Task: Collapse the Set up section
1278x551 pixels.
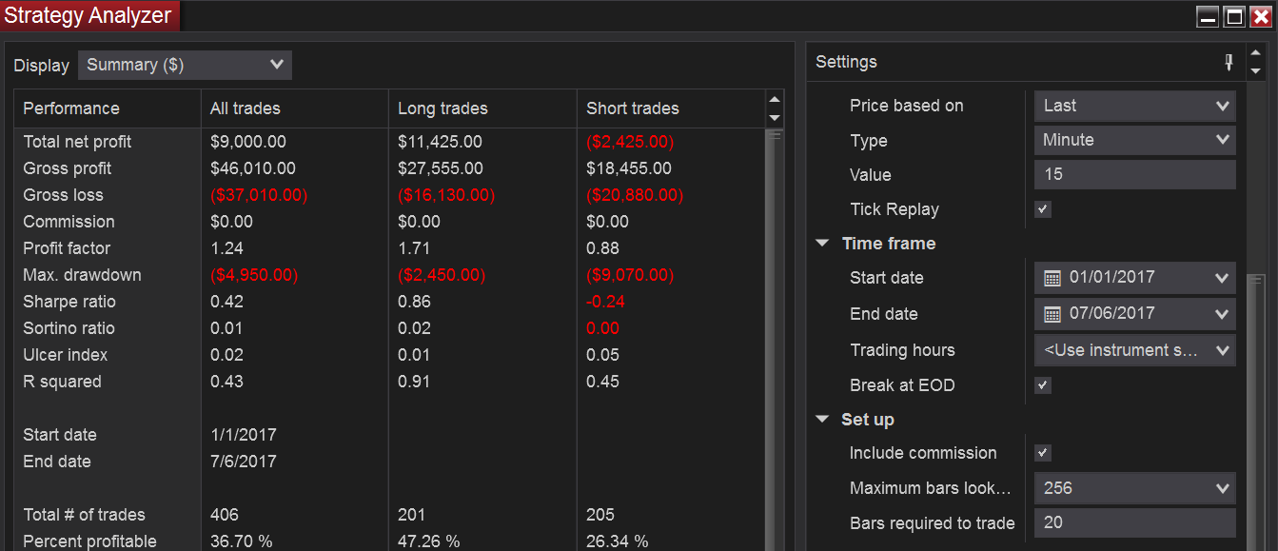Action: [822, 420]
